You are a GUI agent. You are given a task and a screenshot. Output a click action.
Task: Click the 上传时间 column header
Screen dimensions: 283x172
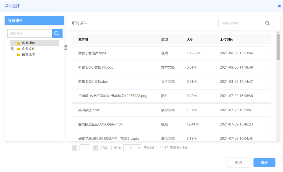click(x=227, y=39)
